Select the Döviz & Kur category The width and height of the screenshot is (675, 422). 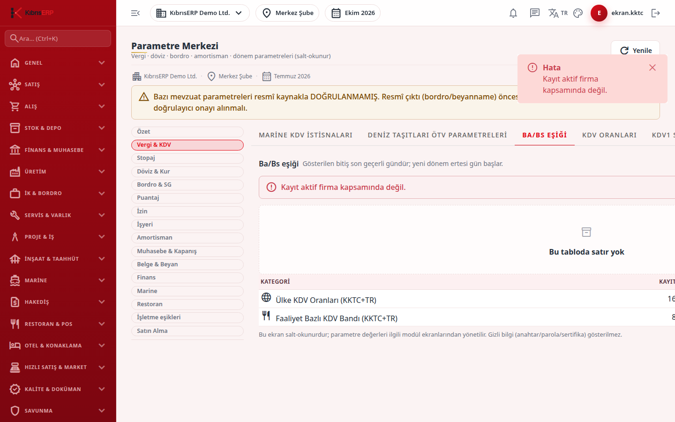pyautogui.click(x=187, y=172)
